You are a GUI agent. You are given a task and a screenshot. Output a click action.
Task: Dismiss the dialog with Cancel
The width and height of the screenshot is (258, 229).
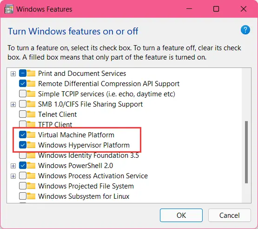(230, 216)
